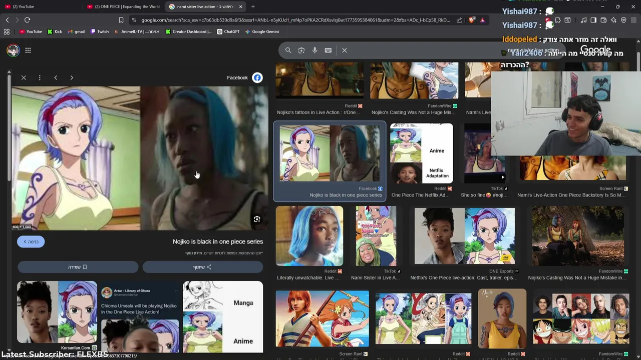Open the One Piece The Netflix Ad Reddit result

click(421, 160)
